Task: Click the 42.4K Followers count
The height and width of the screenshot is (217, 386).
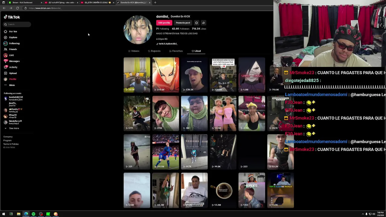Action: pos(180,29)
